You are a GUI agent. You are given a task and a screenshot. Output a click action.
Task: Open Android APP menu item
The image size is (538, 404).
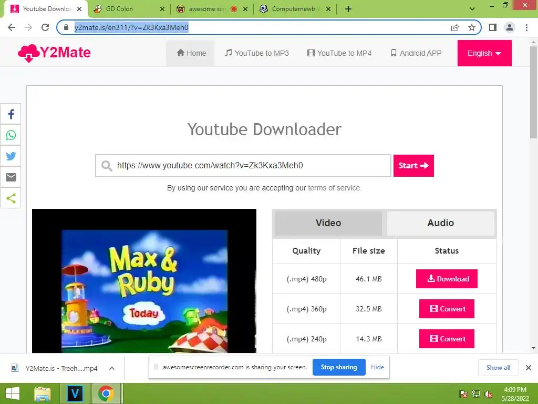[x=416, y=53]
